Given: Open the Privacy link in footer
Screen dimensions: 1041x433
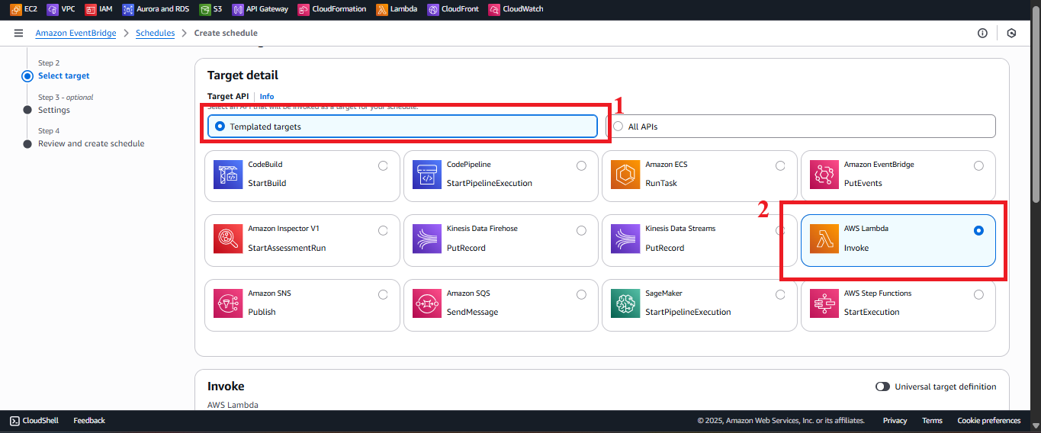Looking at the screenshot, I should (895, 420).
